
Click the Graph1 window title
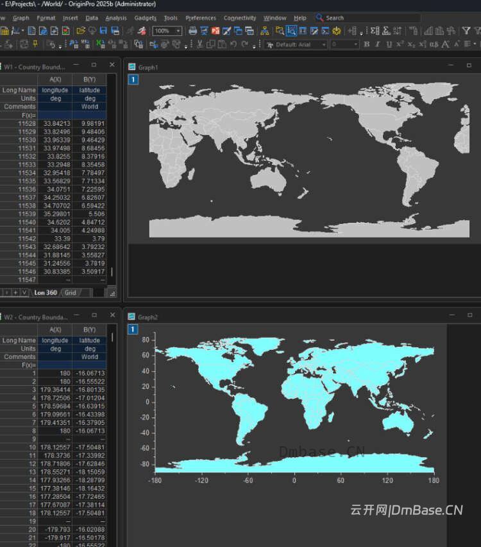click(x=148, y=67)
